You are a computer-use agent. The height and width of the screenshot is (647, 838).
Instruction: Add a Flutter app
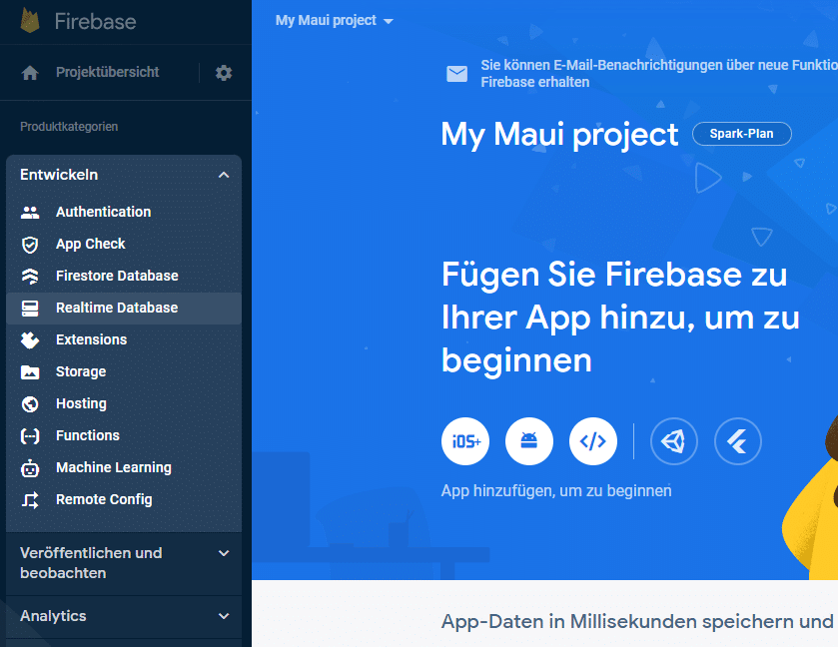click(738, 441)
